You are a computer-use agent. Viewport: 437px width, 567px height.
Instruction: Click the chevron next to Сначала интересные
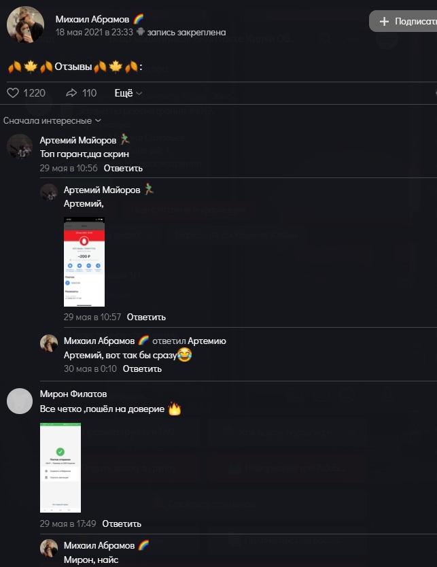[x=98, y=121]
